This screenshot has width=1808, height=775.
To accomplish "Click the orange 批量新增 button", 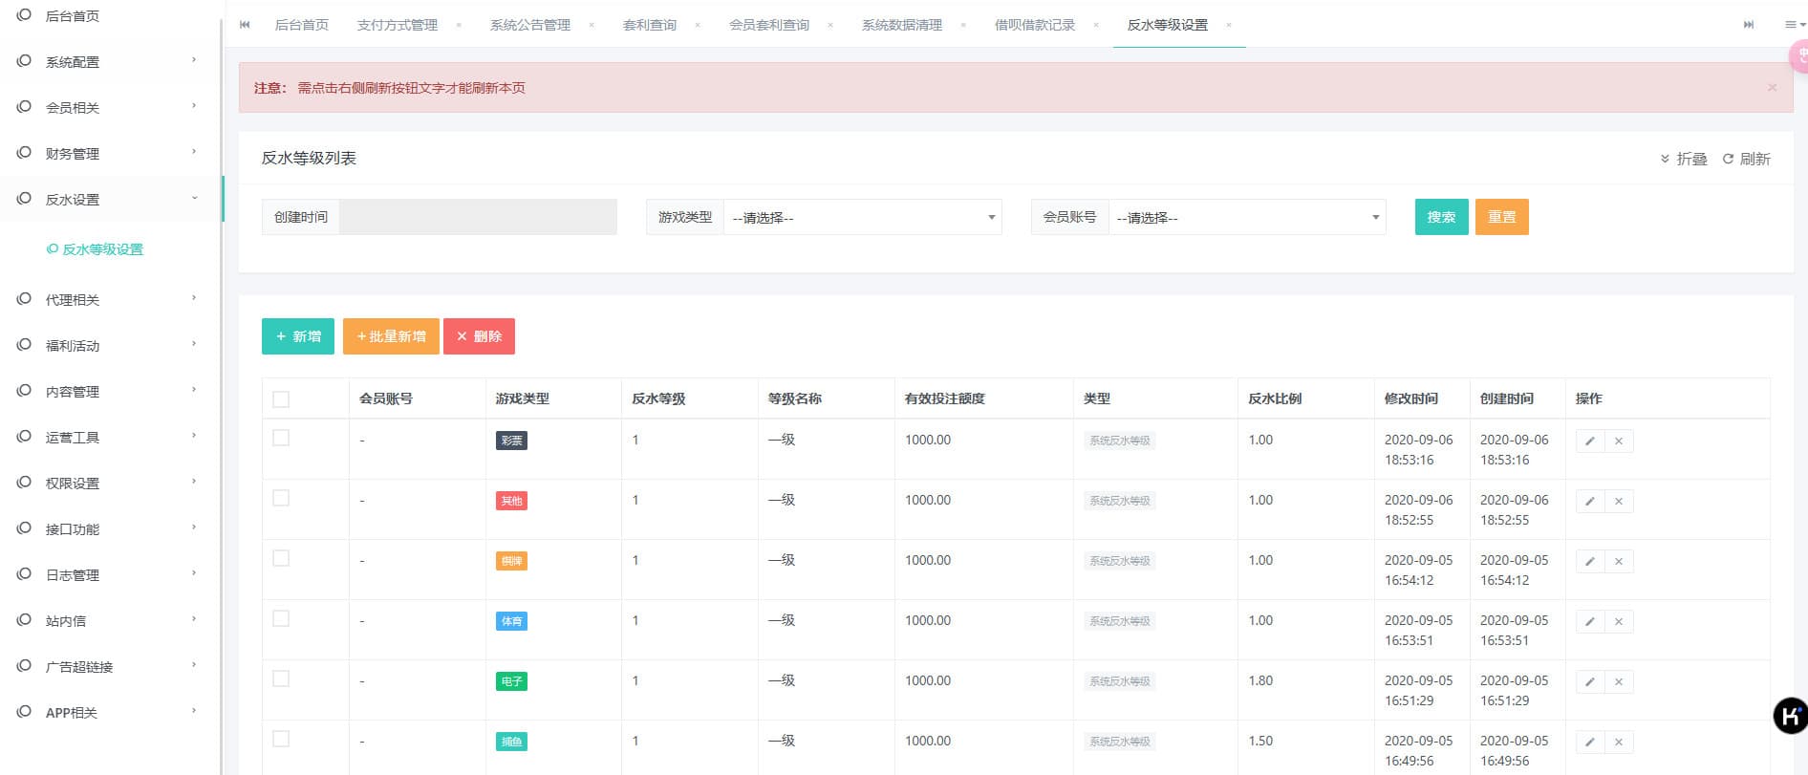I will tap(391, 336).
